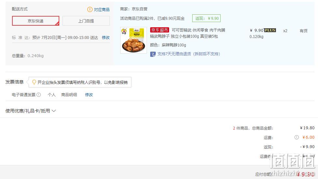This screenshot has width=318, height=179.
Task: Select 上门自提 pickup option
Action: pos(86,21)
